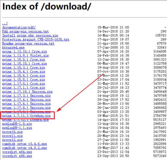The width and height of the screenshot is (167, 160).
Task: Download nginx 1.17.4.1 Unicorn.zip
Action: click(26, 100)
